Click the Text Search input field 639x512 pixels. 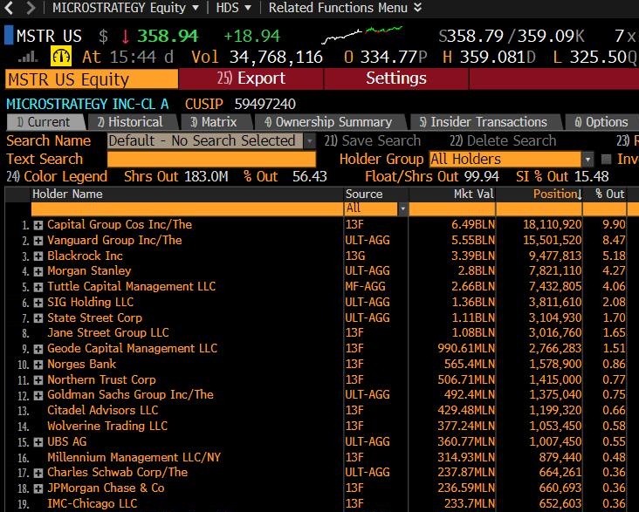(x=211, y=160)
